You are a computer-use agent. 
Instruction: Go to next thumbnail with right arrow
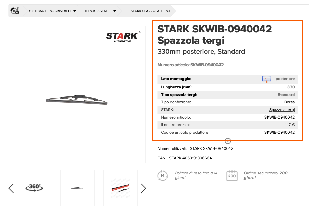(143, 188)
